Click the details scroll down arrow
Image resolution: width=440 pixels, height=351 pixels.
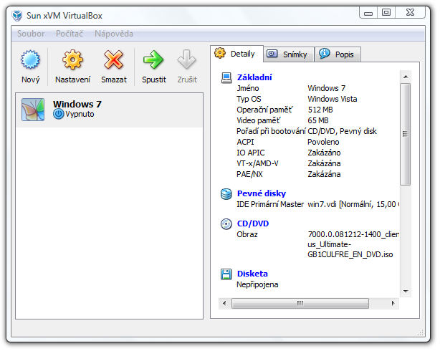[406, 292]
